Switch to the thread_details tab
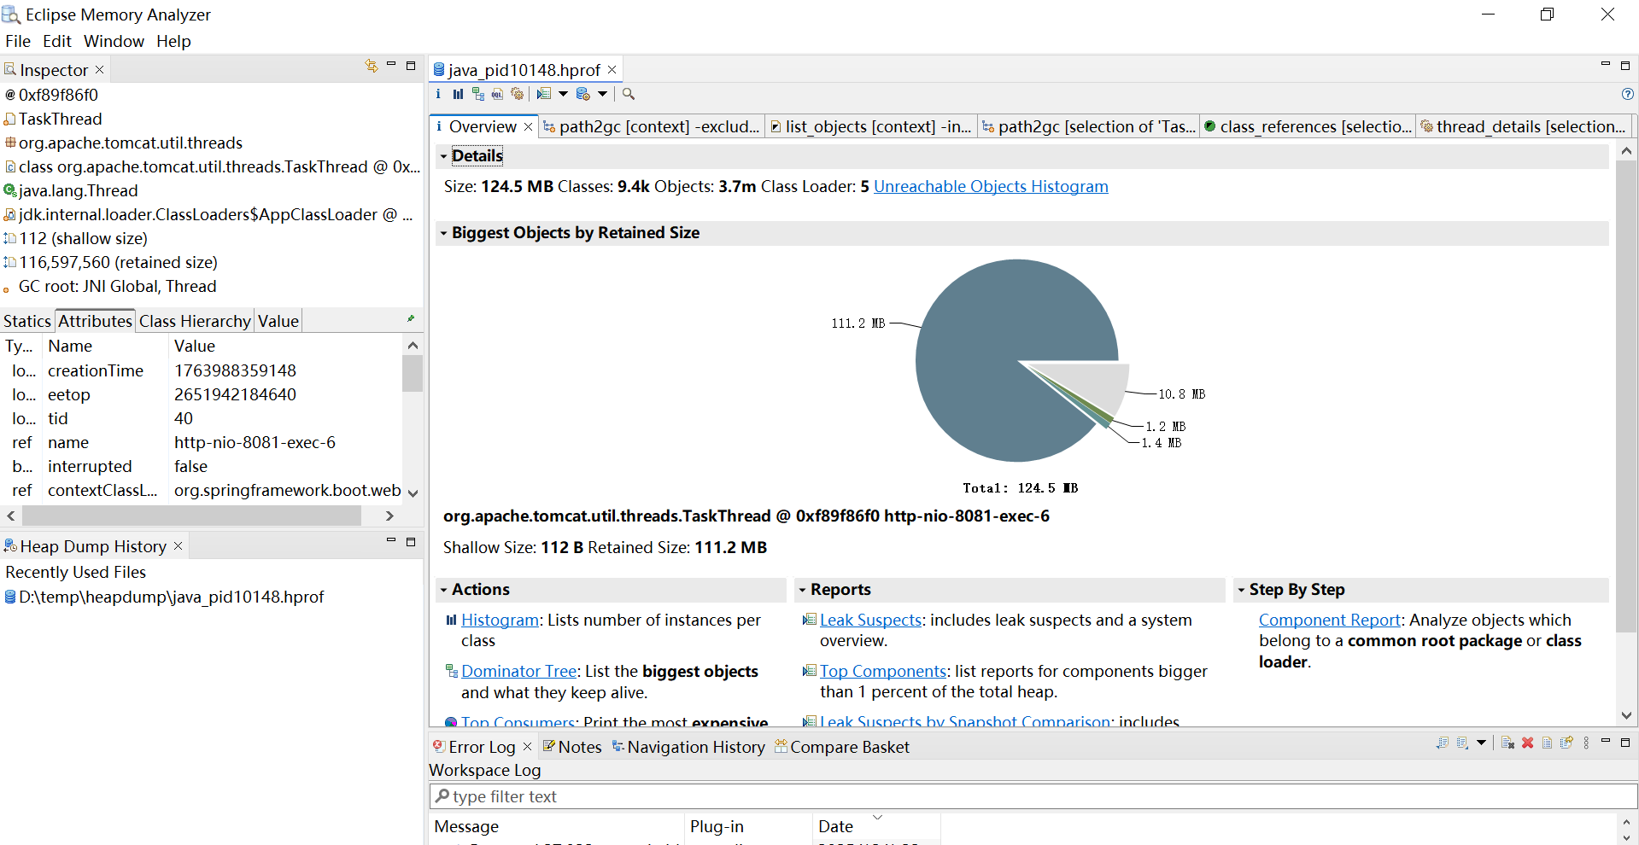The height and width of the screenshot is (845, 1639). point(1523,126)
